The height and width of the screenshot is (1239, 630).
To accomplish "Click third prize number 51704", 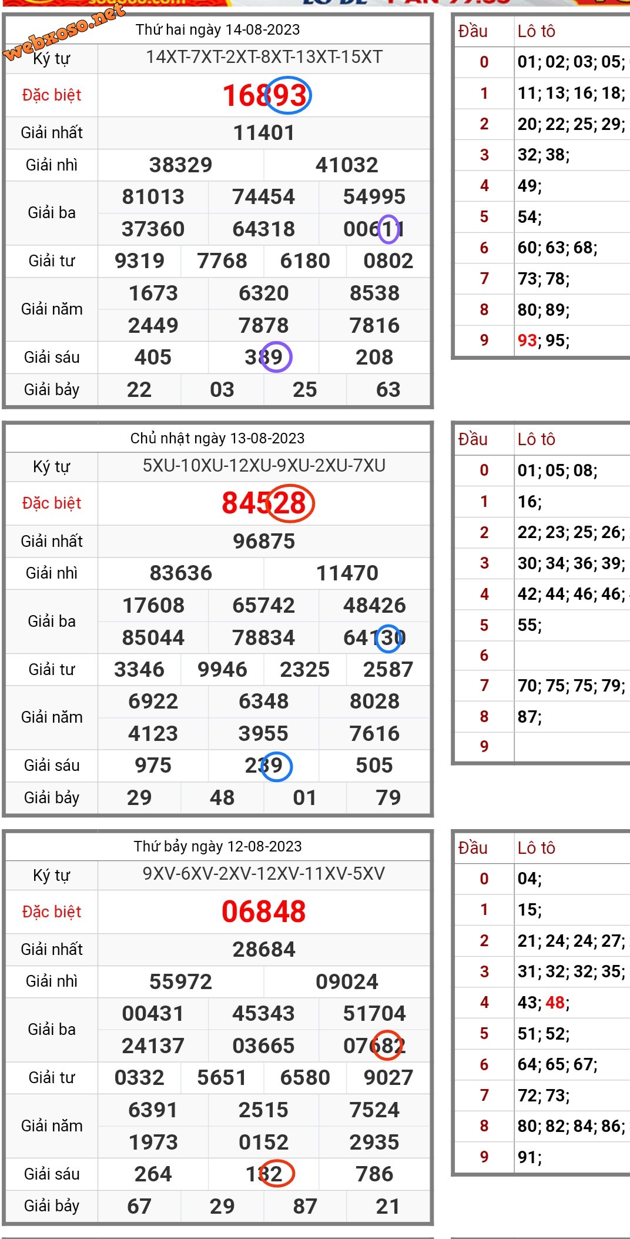I will pyautogui.click(x=374, y=1014).
